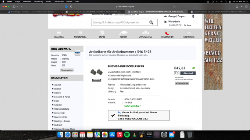Click the privacy shield icon in toolbar
250x140 pixels.
coord(71,7)
